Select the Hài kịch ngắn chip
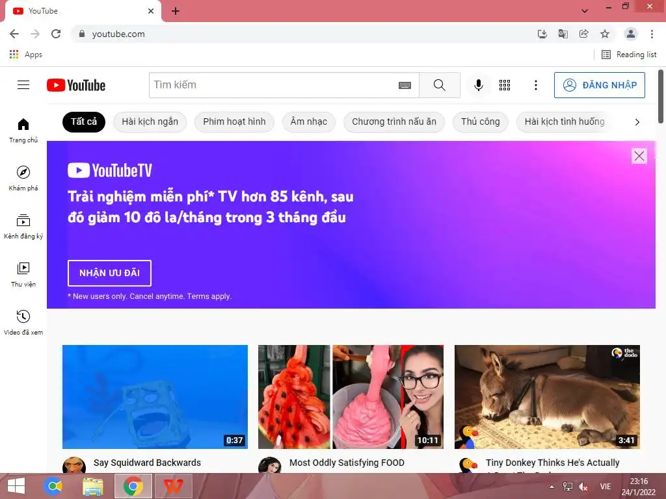The width and height of the screenshot is (666, 499). 150,122
